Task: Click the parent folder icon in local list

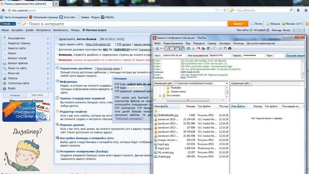Action: [x=156, y=111]
